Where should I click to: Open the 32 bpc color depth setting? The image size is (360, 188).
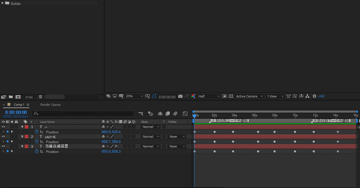[x=29, y=97]
